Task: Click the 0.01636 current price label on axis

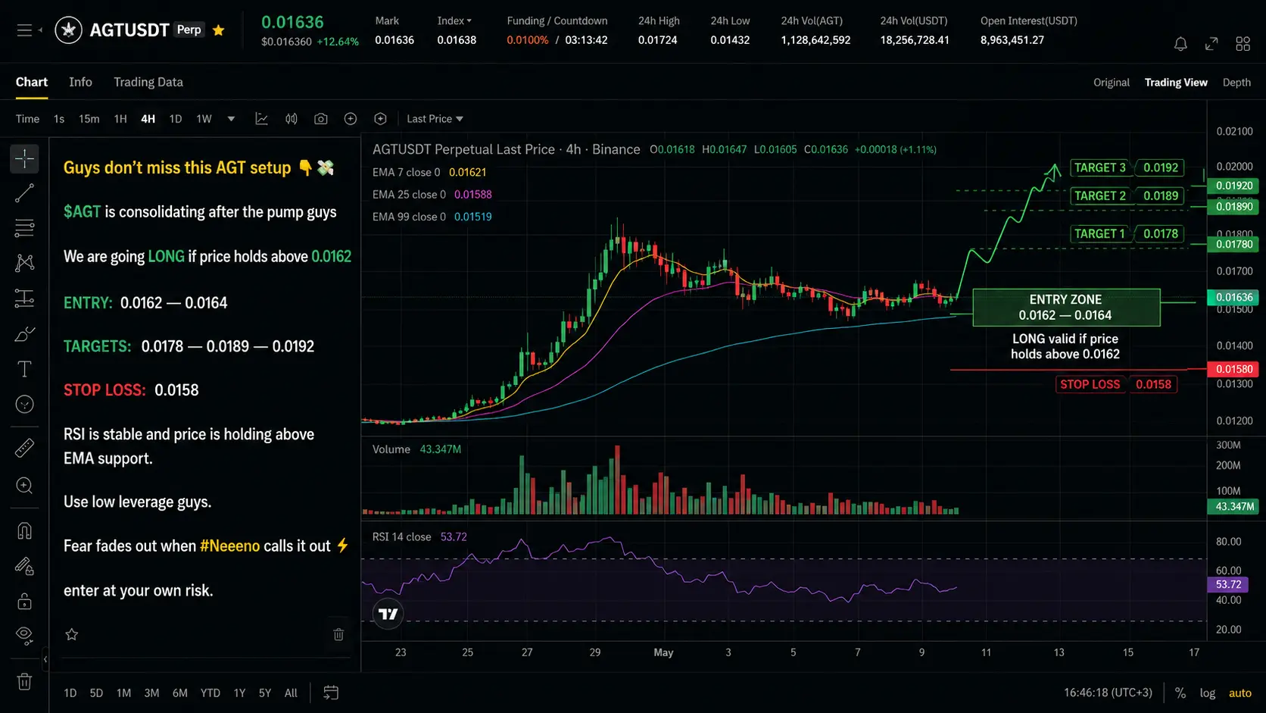Action: point(1234,297)
